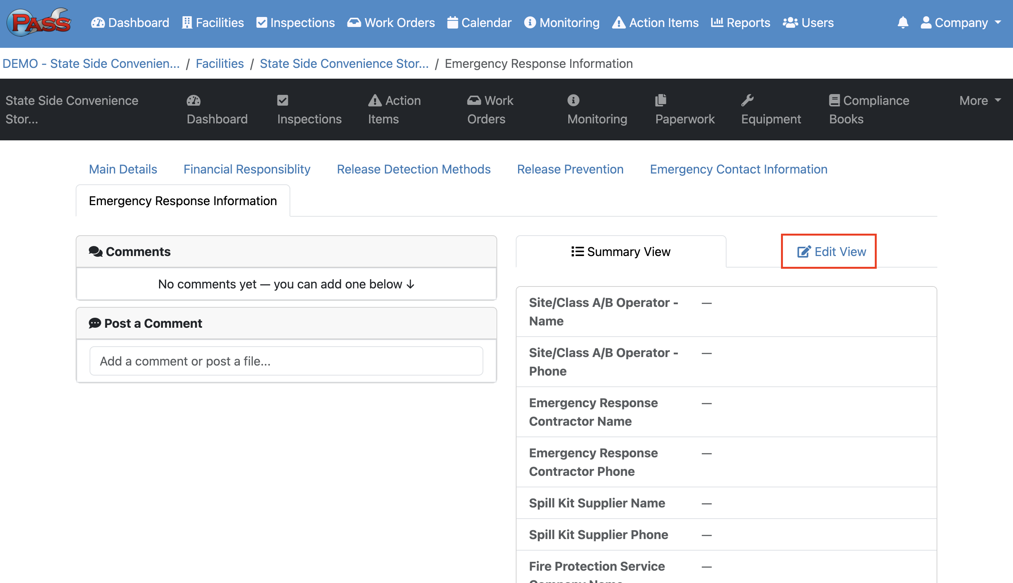Select the Summary View tab
The image size is (1013, 583).
coord(620,251)
